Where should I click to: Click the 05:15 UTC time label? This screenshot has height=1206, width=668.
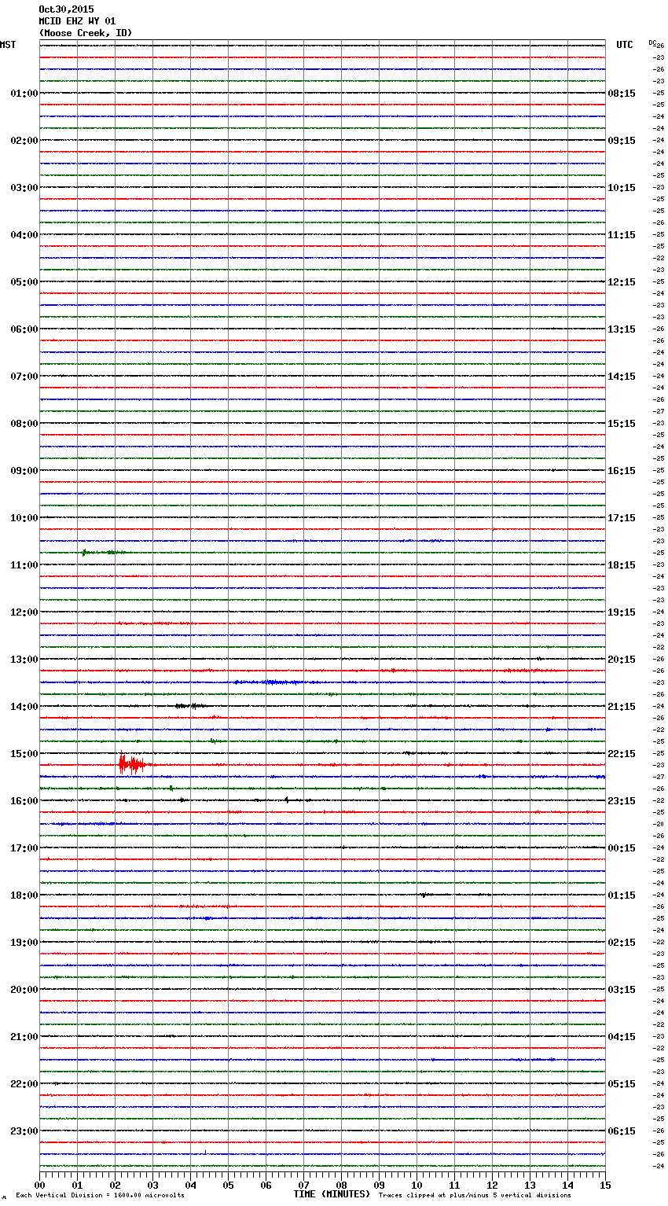point(622,1084)
